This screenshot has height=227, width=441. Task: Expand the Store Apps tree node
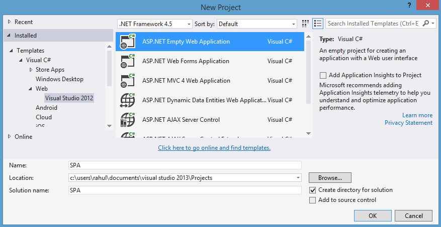point(31,70)
